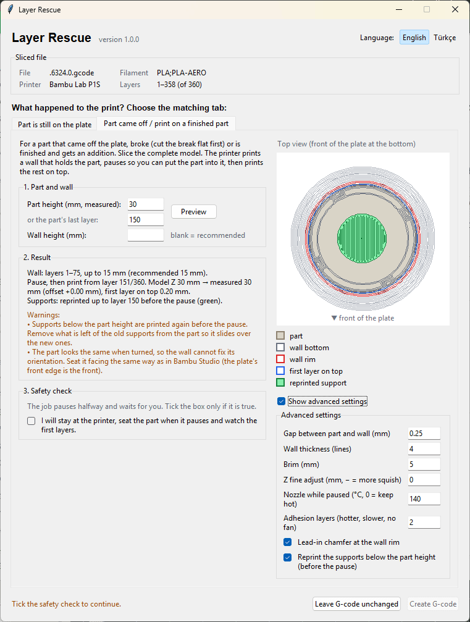Viewport: 470px width, 622px height.
Task: Select the green reprinted support swatch
Action: [280, 383]
